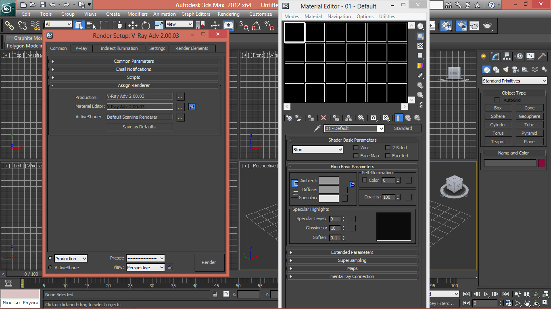Enable the 2-Sided checkbox
This screenshot has height=309, width=551.
click(x=388, y=148)
